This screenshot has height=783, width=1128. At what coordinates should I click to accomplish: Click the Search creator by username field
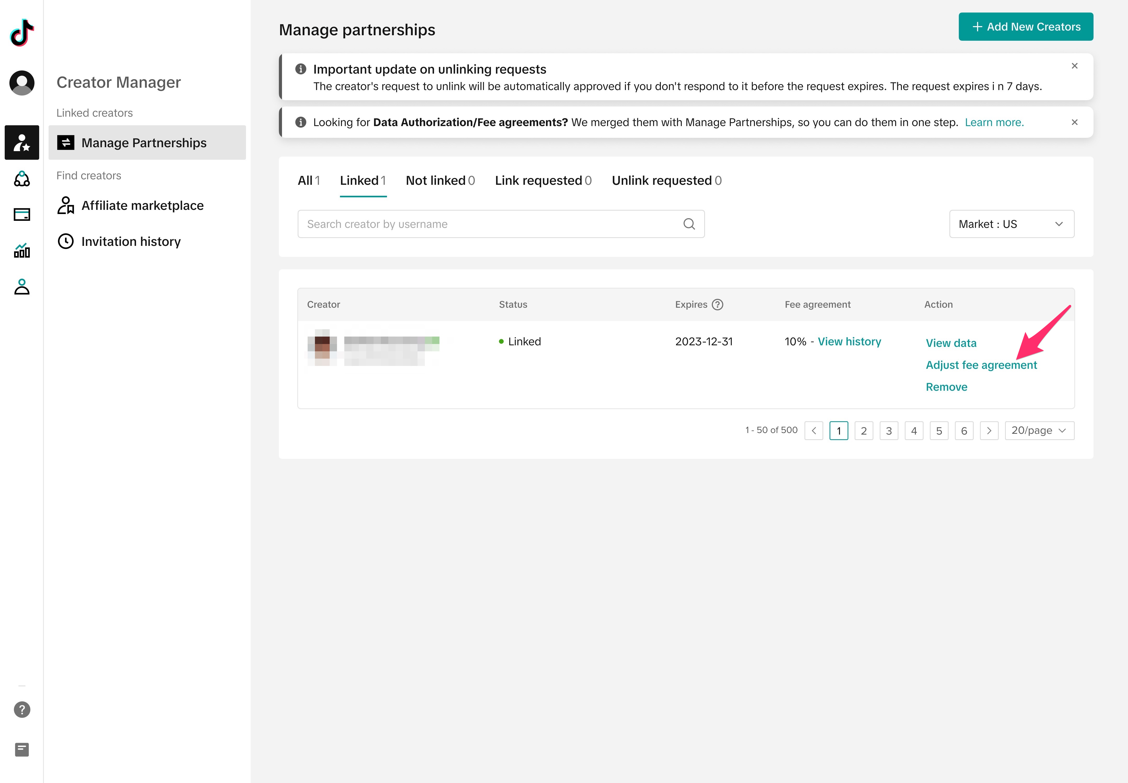point(491,224)
